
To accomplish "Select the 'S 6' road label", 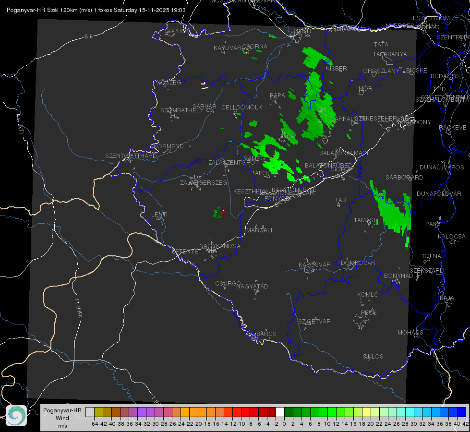I will pyautogui.click(x=88, y=36).
